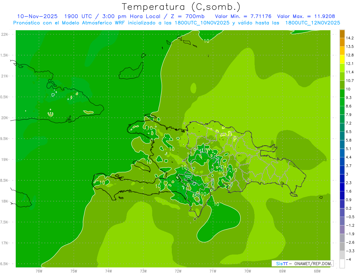Pick the white swatch below the -4 label

(x=342, y=264)
